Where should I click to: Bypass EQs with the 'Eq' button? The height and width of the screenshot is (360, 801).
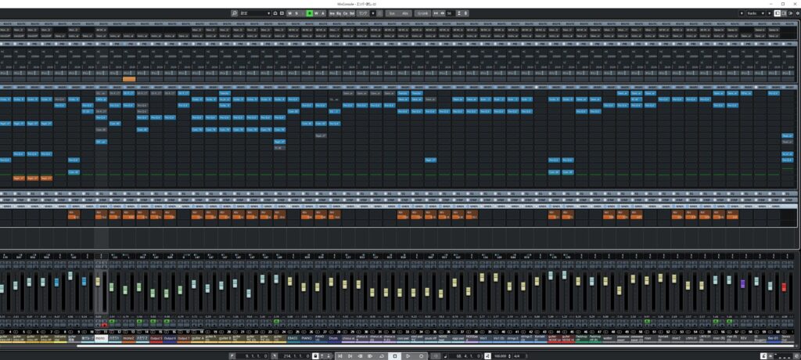pos(339,13)
